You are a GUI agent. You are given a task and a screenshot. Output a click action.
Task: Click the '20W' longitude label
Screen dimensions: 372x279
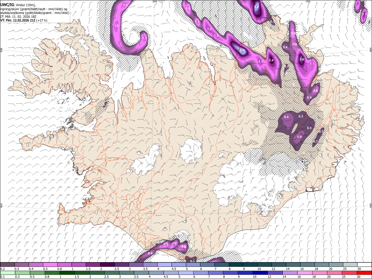(155, 1)
